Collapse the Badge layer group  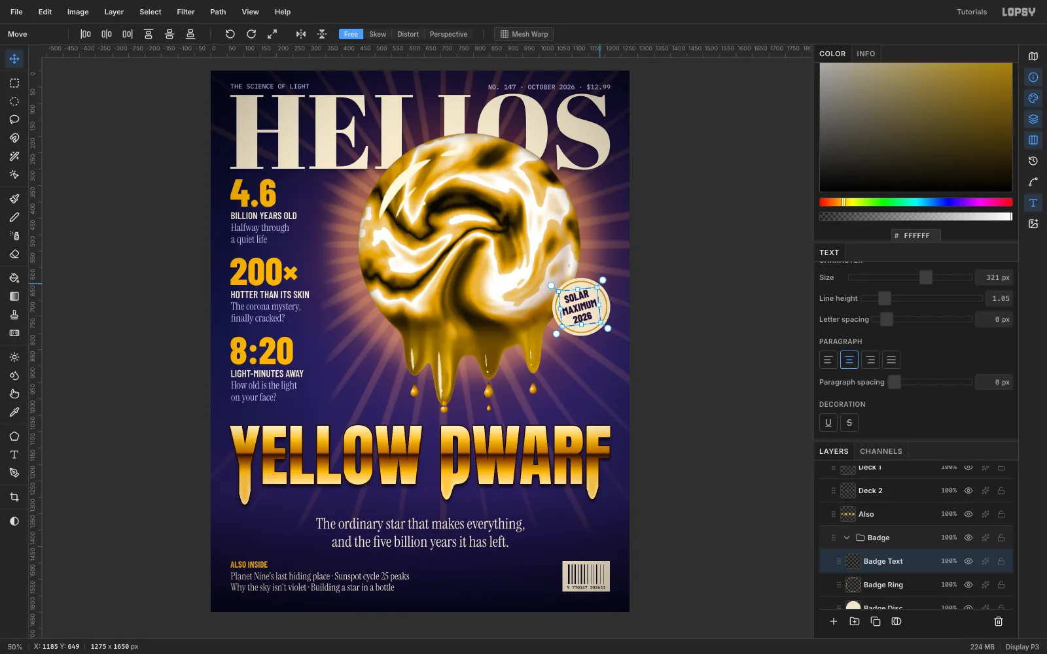coord(847,538)
